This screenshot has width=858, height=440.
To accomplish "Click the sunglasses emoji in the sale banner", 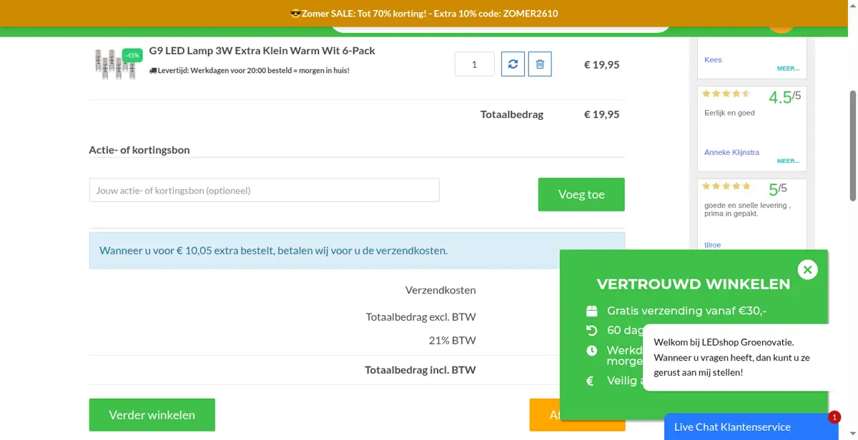I will pyautogui.click(x=295, y=14).
